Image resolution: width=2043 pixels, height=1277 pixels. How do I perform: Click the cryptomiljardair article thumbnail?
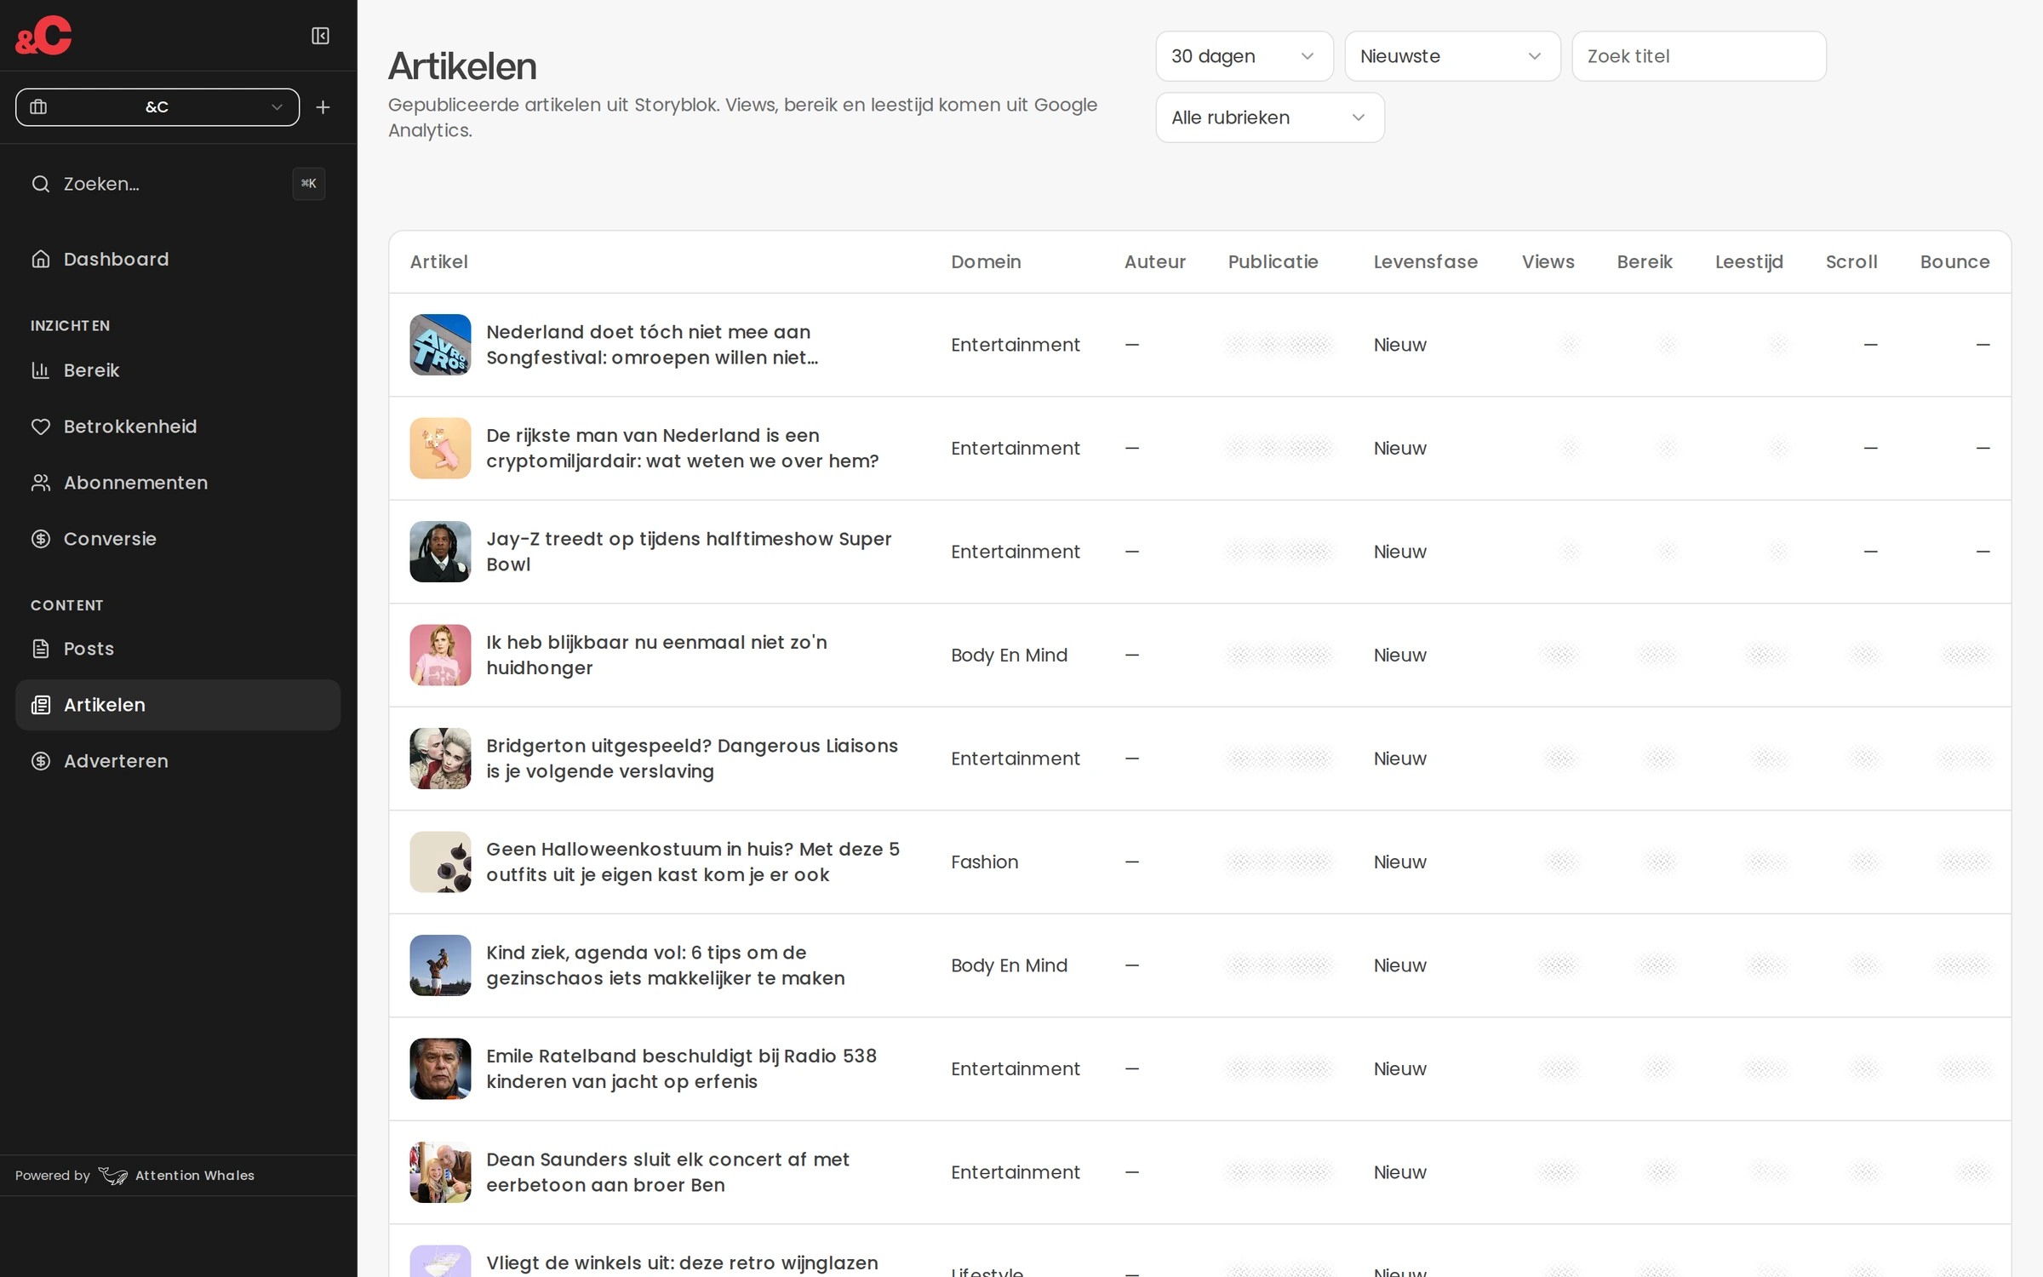click(x=440, y=448)
